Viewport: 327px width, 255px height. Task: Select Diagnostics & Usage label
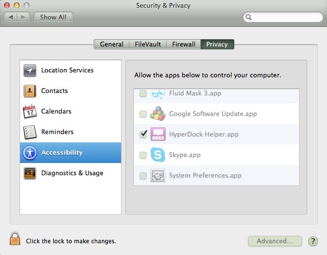click(x=72, y=173)
